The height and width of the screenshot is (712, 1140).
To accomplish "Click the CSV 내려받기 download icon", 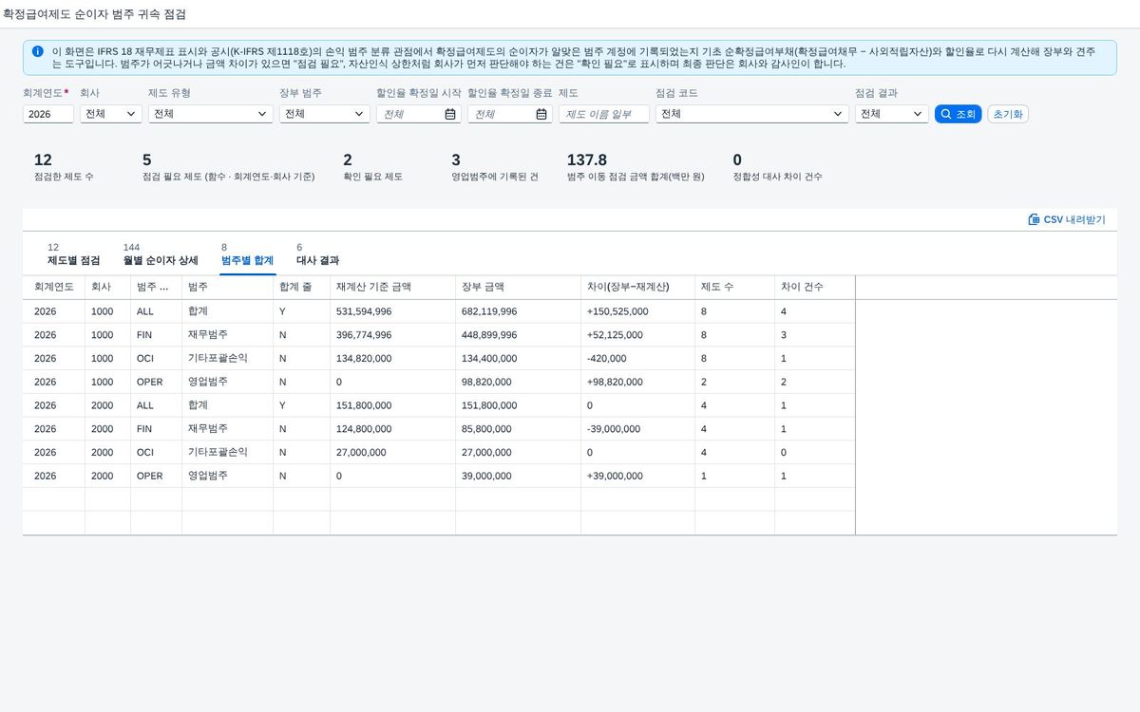I will 1034,219.
